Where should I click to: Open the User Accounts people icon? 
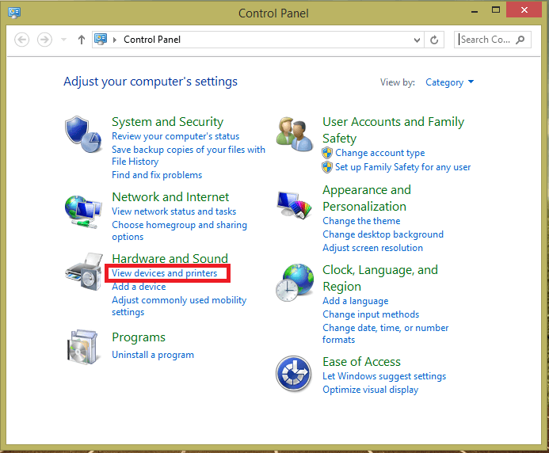[294, 134]
